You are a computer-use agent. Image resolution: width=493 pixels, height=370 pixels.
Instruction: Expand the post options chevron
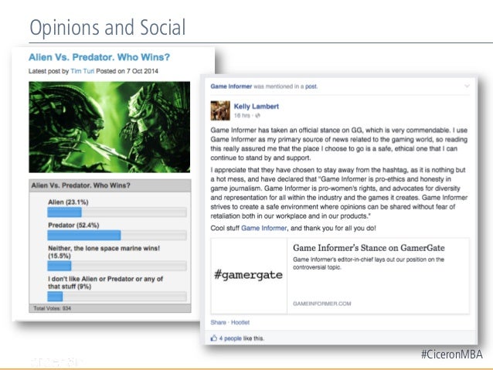point(467,86)
